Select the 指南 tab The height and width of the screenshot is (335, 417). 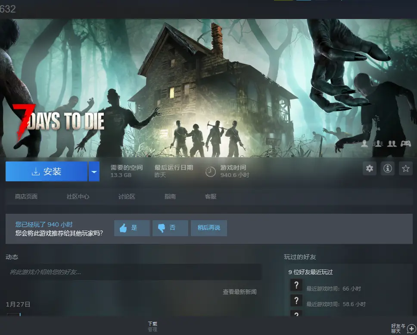coord(170,196)
